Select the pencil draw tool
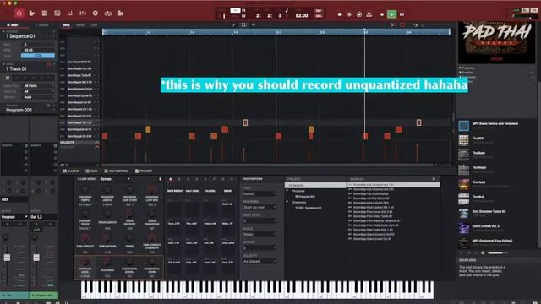541x304 pixels. tap(234, 24)
